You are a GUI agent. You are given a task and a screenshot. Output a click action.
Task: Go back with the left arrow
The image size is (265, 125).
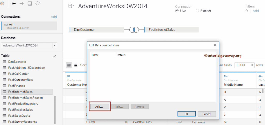click(13, 4)
